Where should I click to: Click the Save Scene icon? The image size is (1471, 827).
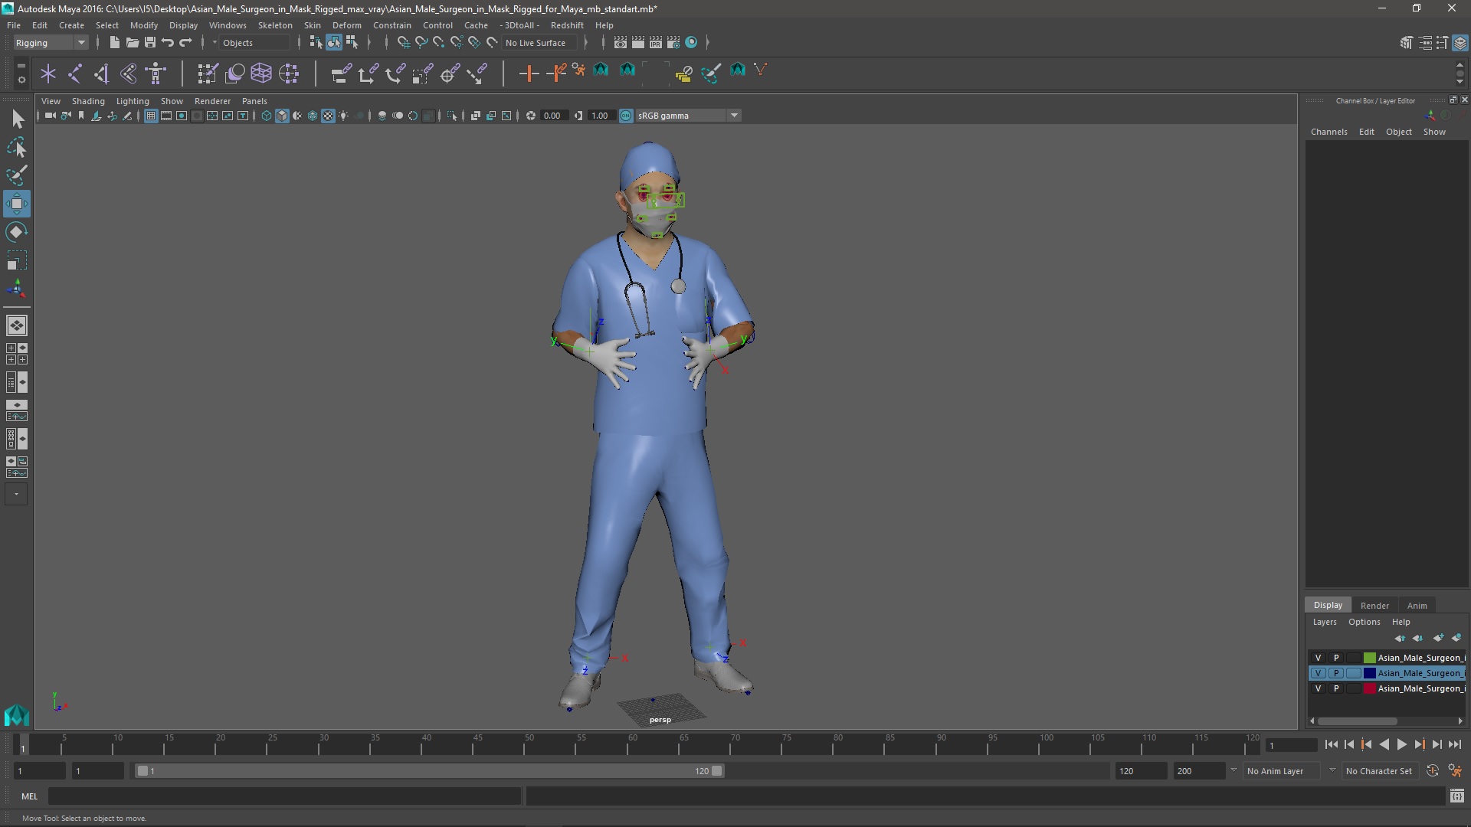click(x=150, y=43)
